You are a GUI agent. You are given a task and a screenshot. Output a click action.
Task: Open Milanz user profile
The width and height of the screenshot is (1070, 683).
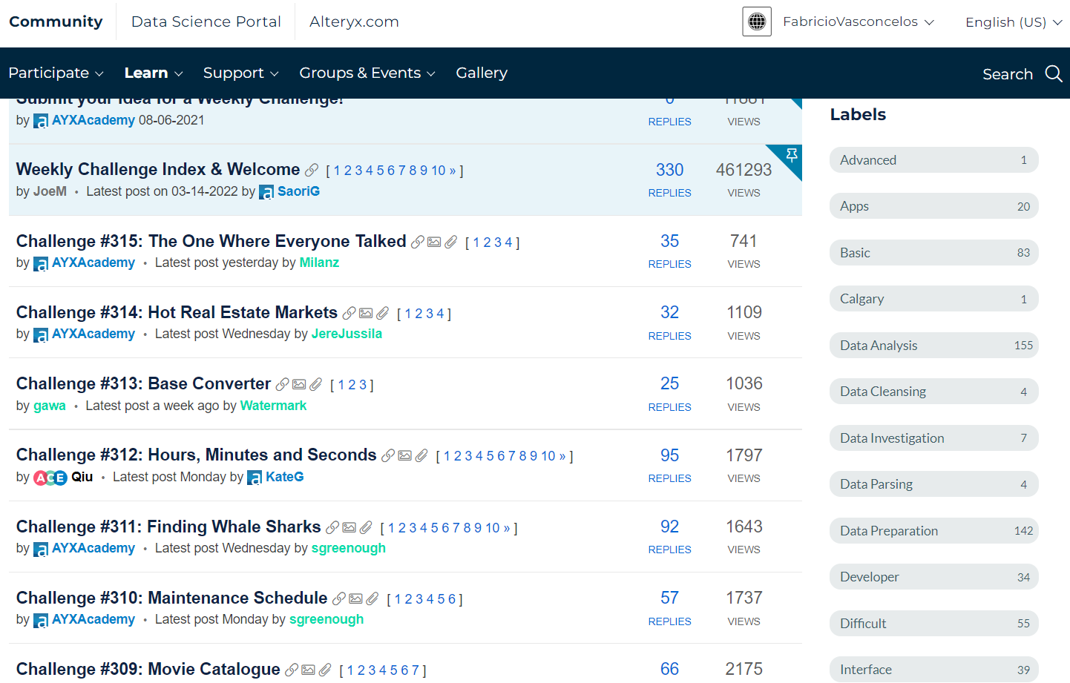tap(319, 263)
